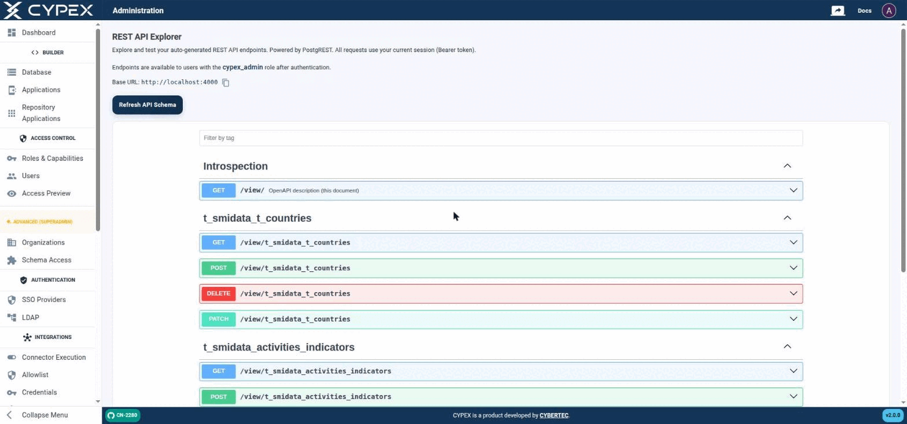Open Allowlist in the sidebar
907x424 pixels.
click(x=35, y=375)
